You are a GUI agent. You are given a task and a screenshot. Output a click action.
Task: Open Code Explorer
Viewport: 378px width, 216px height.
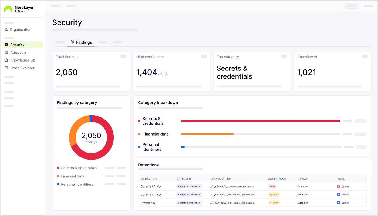click(22, 68)
